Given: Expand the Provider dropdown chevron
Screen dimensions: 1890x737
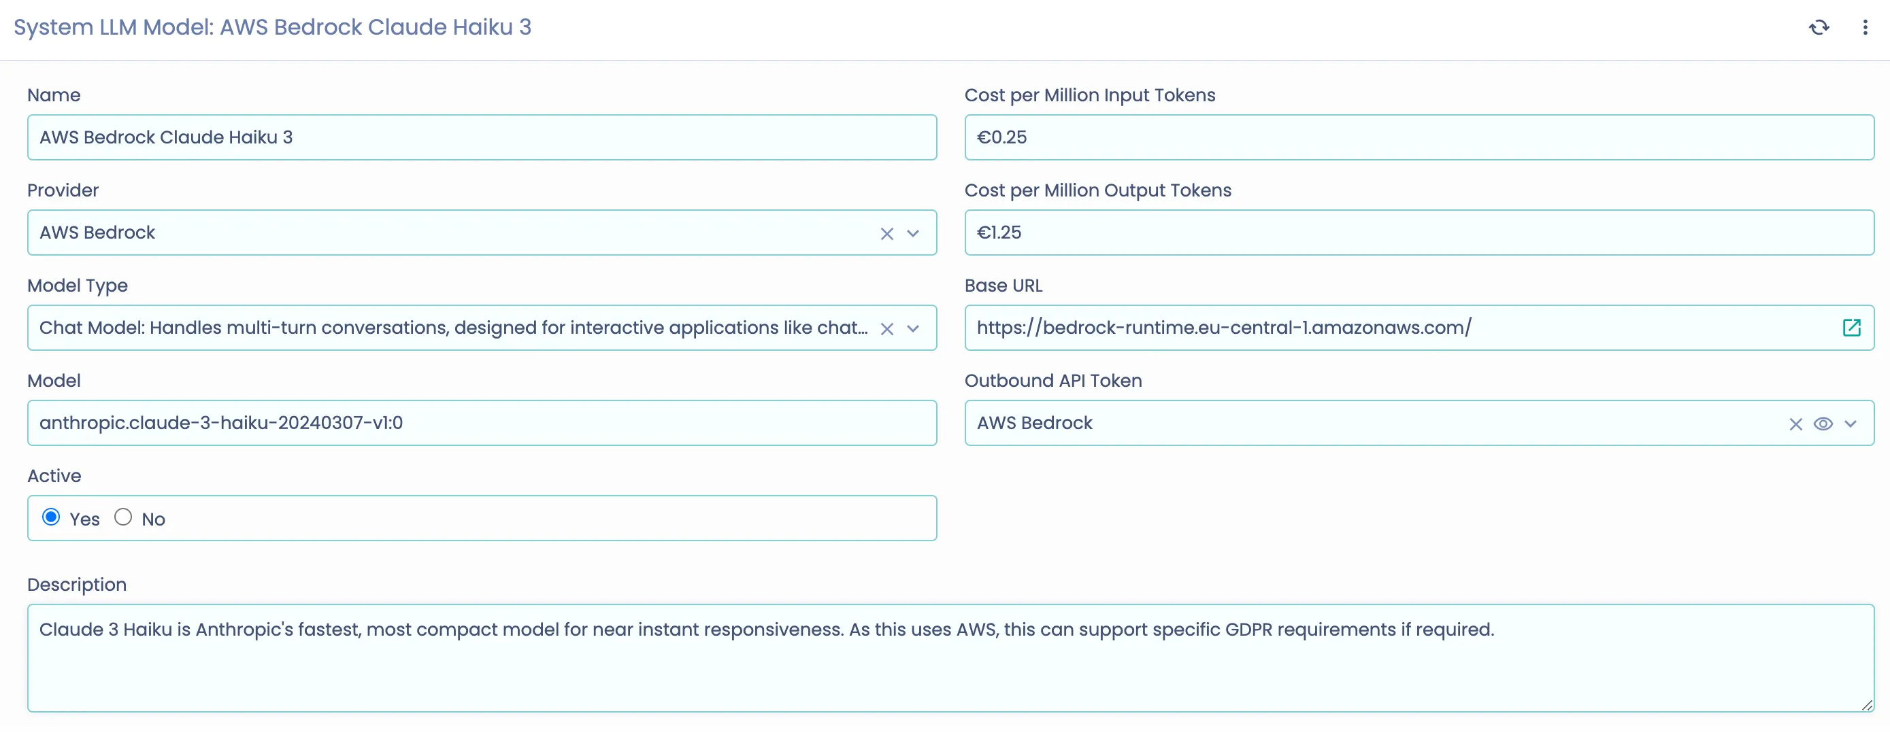Looking at the screenshot, I should (913, 234).
